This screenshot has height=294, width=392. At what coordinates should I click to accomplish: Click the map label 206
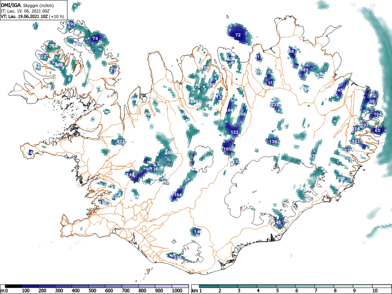242,114
